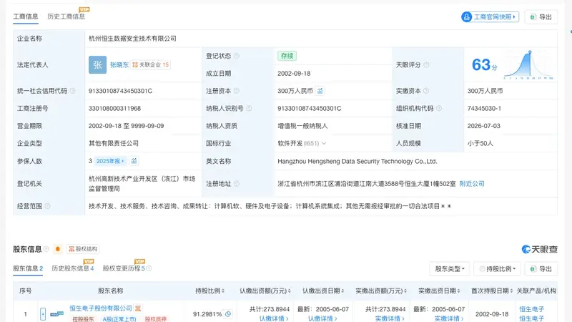572x322 pixels.
Task: Click help icon next to 登记状态
Action: click(x=237, y=56)
